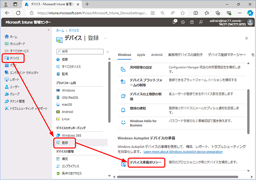Open Windows Hello for Business option

[x=143, y=123]
